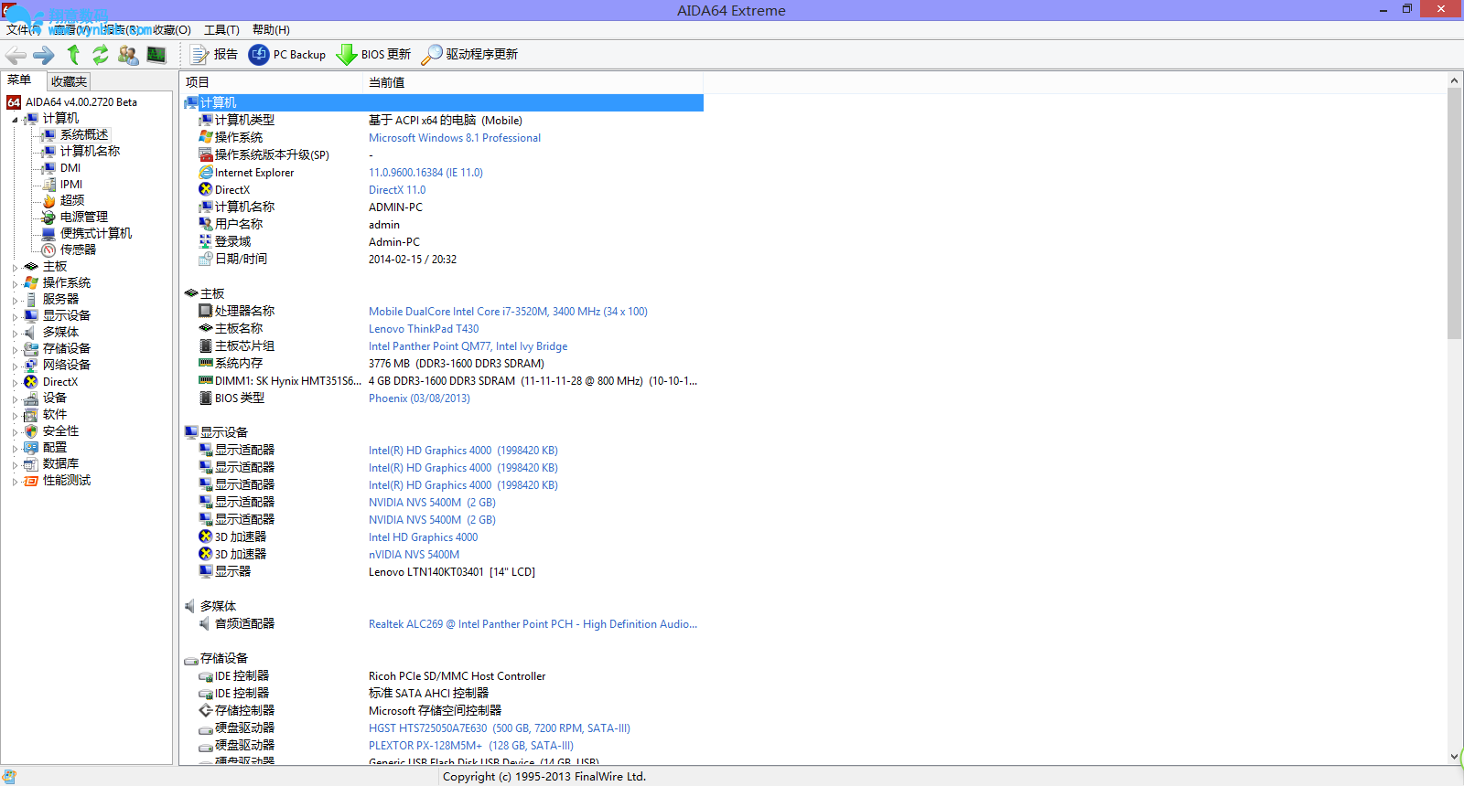Open the HGST HTS725050A7E630 drive link
The width and height of the screenshot is (1464, 786).
coord(500,728)
